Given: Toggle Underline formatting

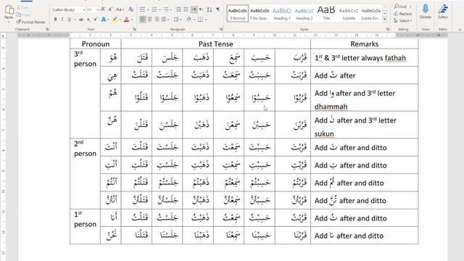Looking at the screenshot, I should tap(70, 20).
